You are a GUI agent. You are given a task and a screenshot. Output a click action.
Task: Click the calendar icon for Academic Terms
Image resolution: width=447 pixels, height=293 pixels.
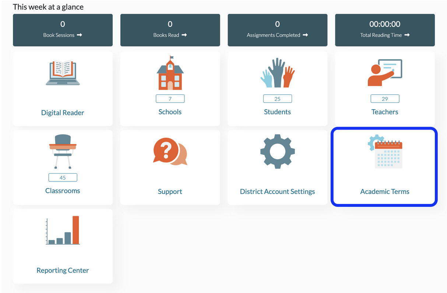tap(385, 151)
